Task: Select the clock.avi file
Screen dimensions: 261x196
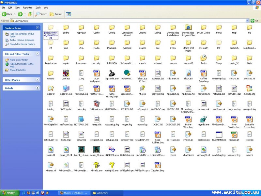Action: click(188, 73)
